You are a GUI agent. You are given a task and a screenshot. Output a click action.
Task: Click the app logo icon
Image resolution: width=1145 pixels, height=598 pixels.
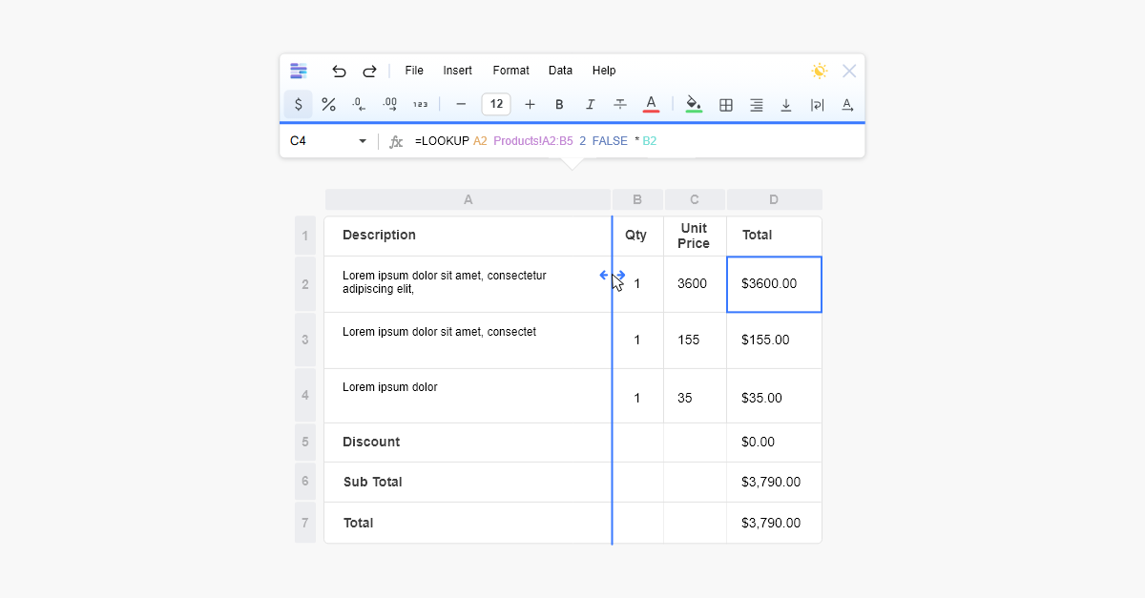click(299, 71)
